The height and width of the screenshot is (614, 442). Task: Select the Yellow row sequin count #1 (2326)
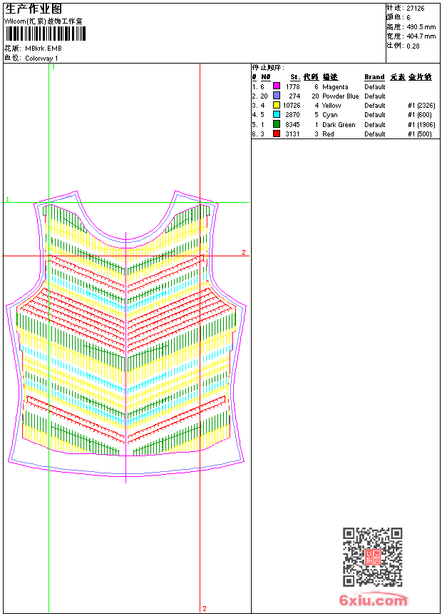click(421, 106)
